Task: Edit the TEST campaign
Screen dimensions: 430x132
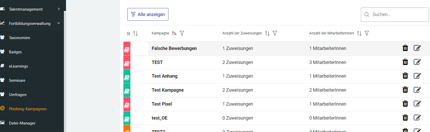Action: click(417, 62)
